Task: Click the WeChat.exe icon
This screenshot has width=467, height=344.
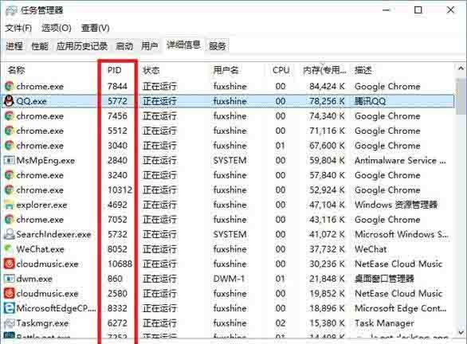Action: click(10, 249)
